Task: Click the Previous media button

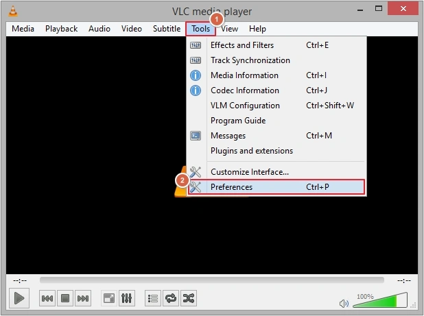Action: pos(47,298)
